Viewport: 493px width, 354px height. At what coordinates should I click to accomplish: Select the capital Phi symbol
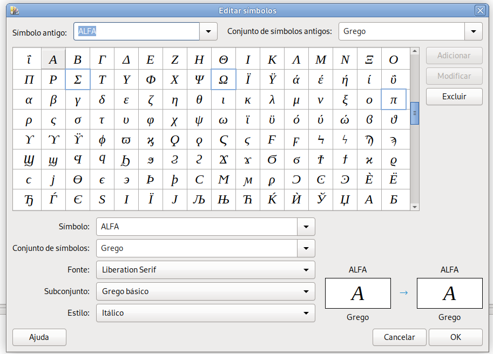coord(151,79)
